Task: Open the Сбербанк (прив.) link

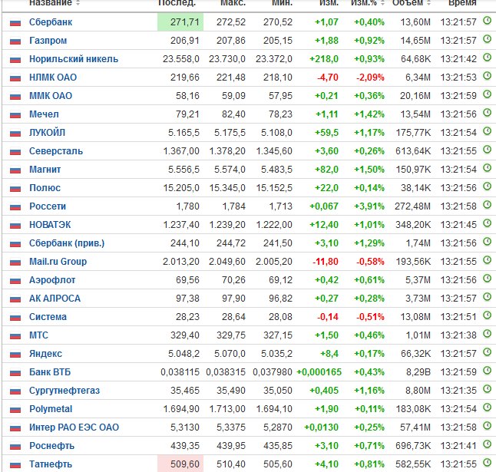Action: (x=67, y=243)
